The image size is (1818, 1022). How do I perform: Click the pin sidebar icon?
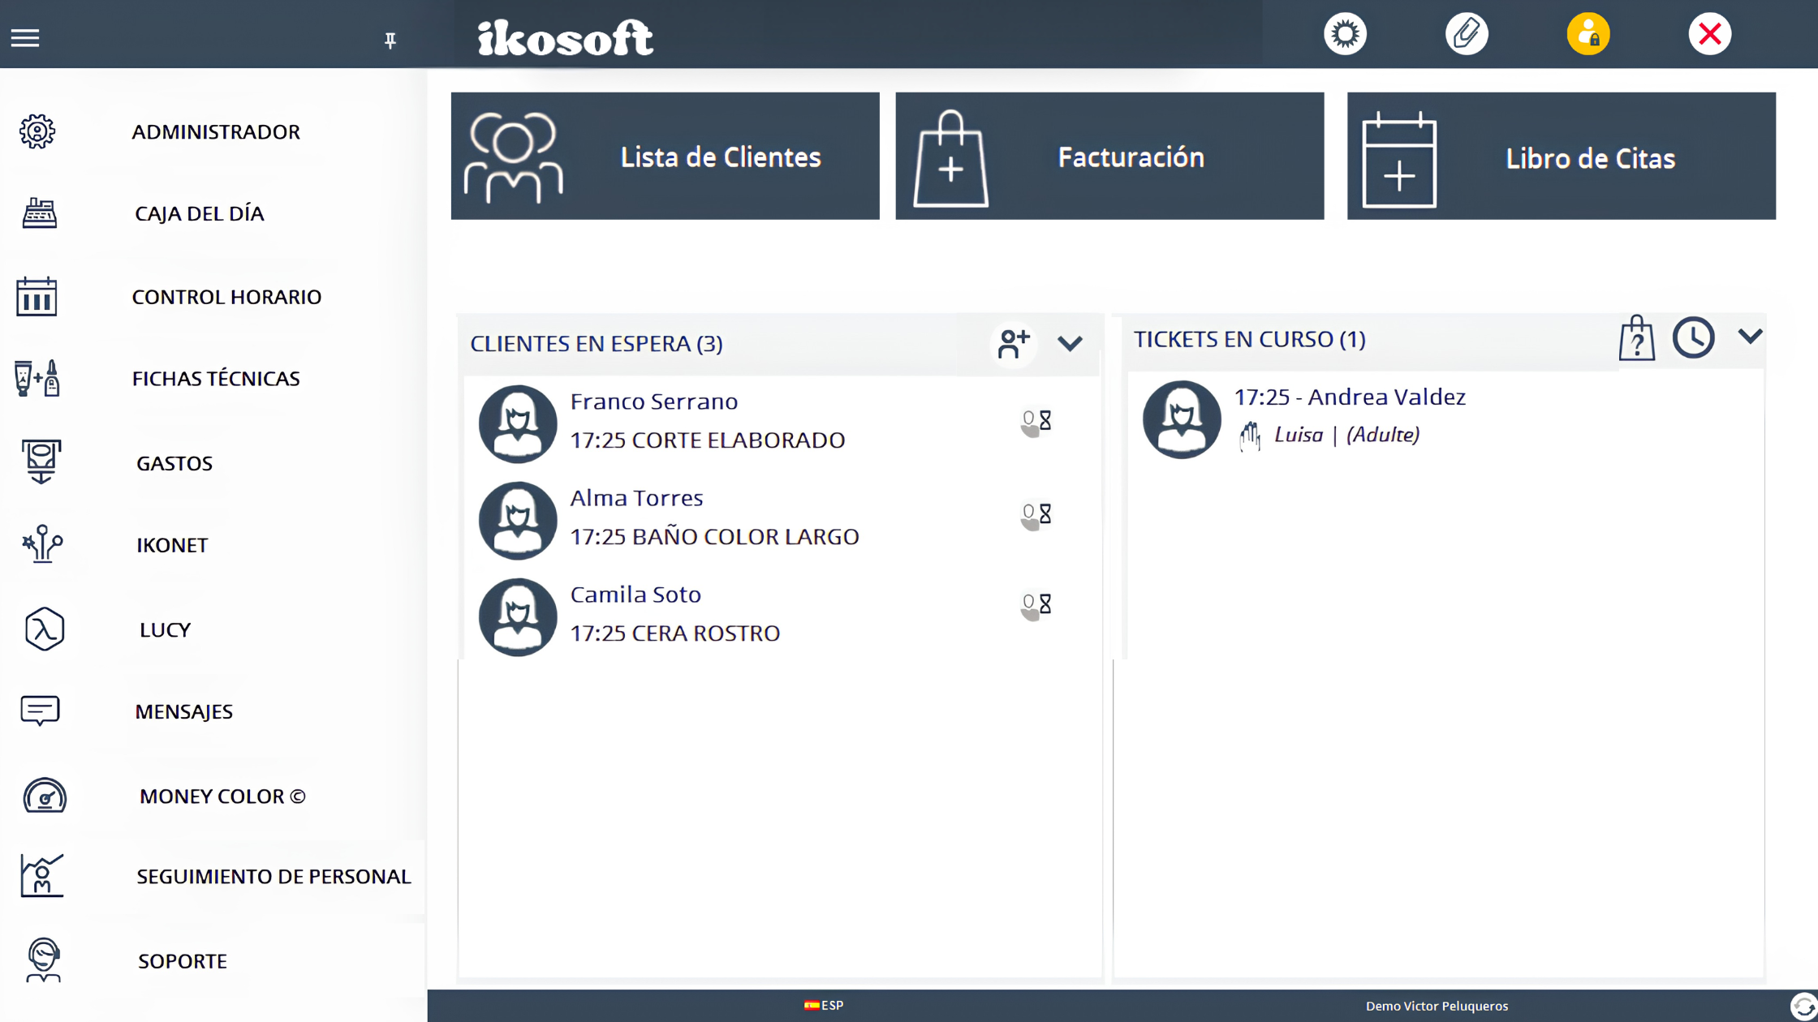[x=390, y=40]
